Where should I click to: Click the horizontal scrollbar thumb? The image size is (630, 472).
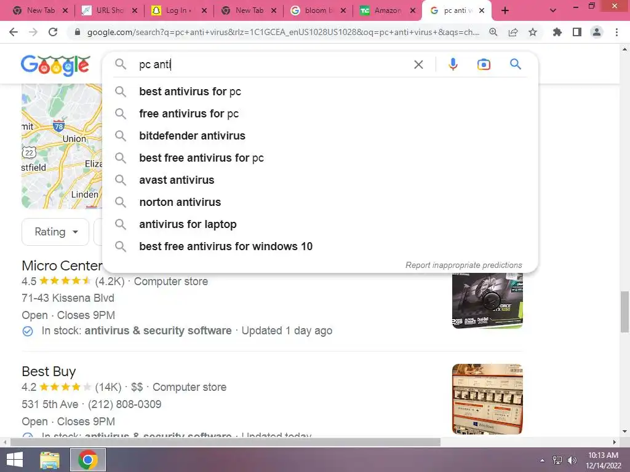[225, 442]
